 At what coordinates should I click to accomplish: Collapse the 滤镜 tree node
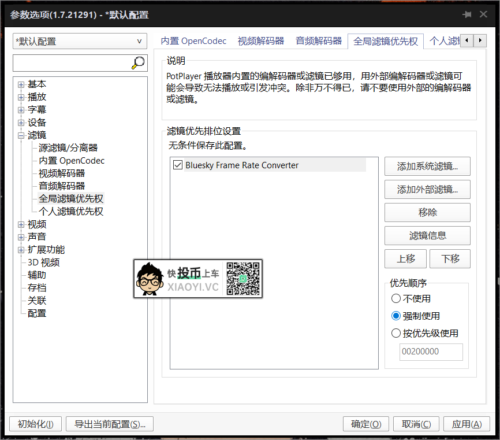coord(21,135)
